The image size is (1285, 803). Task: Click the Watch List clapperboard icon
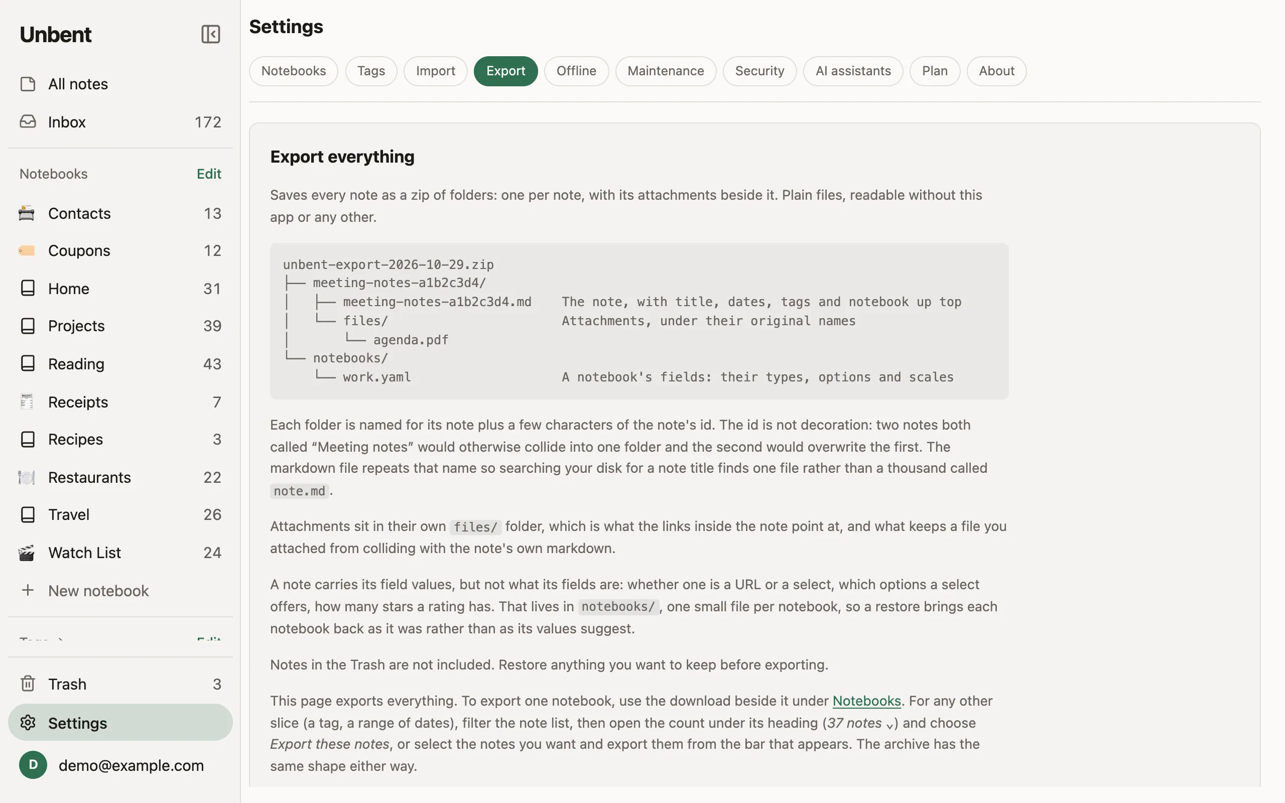pyautogui.click(x=27, y=553)
